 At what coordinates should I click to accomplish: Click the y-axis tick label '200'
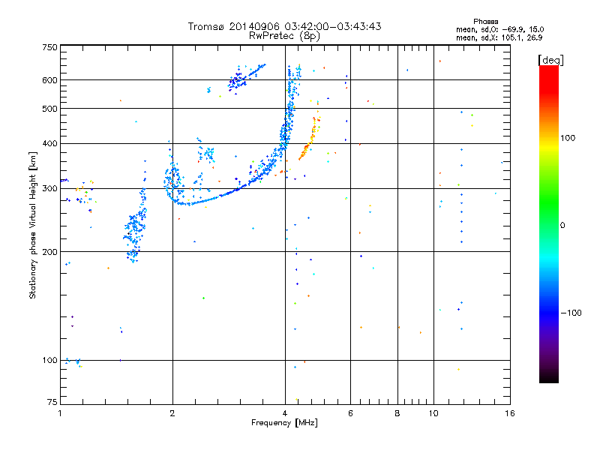[49, 252]
